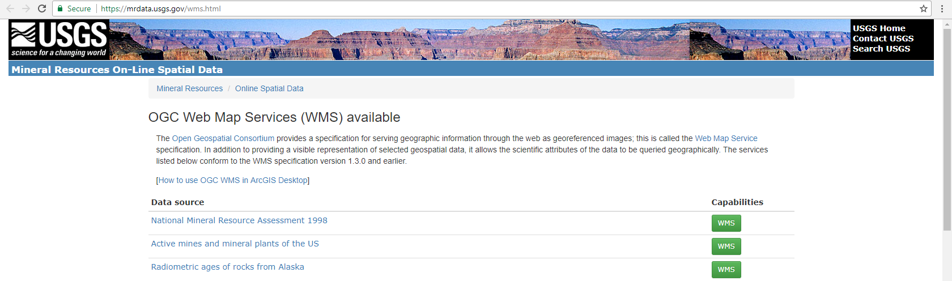
Task: Open Chrome three-dot menu
Action: (942, 8)
